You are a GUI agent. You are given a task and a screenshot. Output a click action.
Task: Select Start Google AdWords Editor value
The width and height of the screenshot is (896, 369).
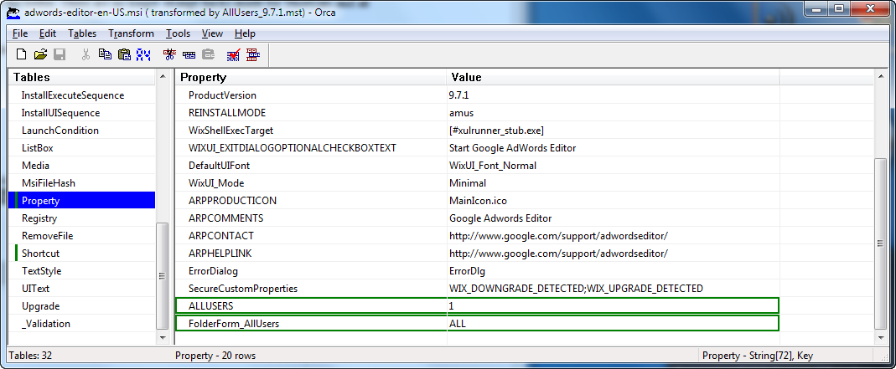(x=614, y=148)
